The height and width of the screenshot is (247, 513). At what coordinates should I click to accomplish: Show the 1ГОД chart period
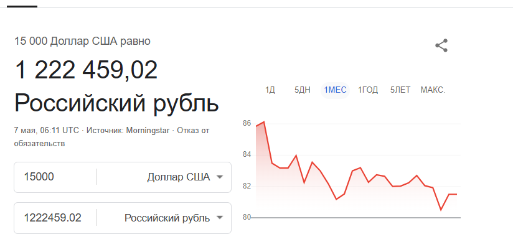coord(368,90)
